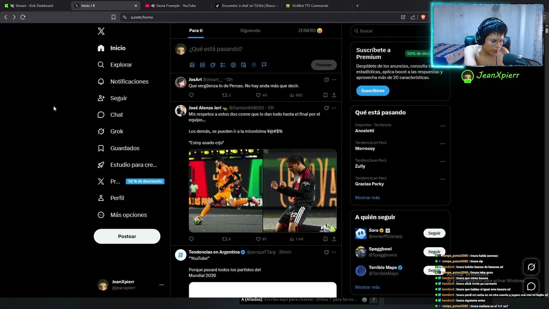This screenshot has width=549, height=309.
Task: Bookmark José Alonzo Jerí's post
Action: tap(325, 239)
